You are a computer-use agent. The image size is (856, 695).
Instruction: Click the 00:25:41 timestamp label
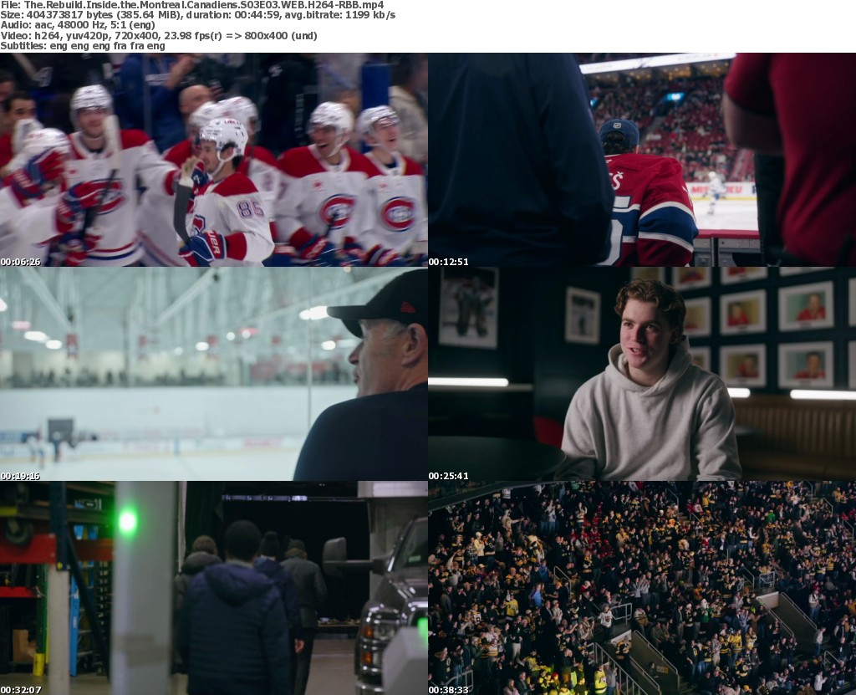pyautogui.click(x=448, y=476)
